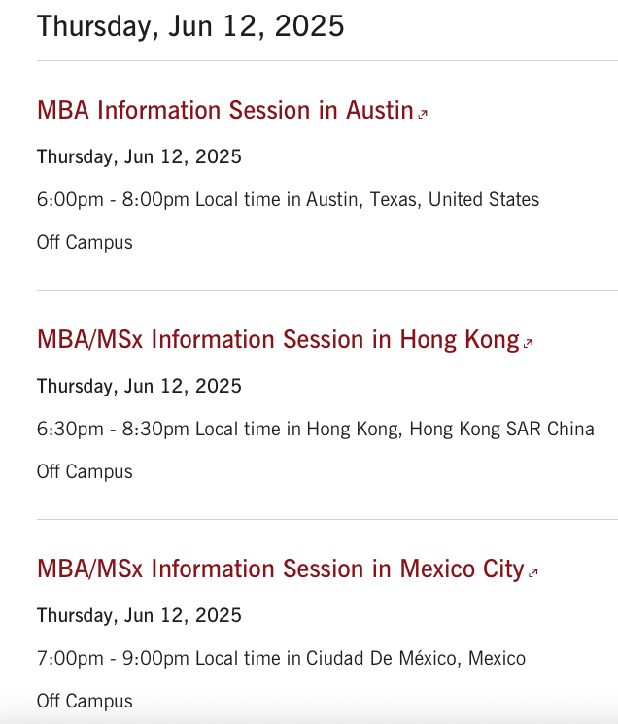
Task: Click the Off Campus label under the Hong Kong session
Action: [x=85, y=472]
